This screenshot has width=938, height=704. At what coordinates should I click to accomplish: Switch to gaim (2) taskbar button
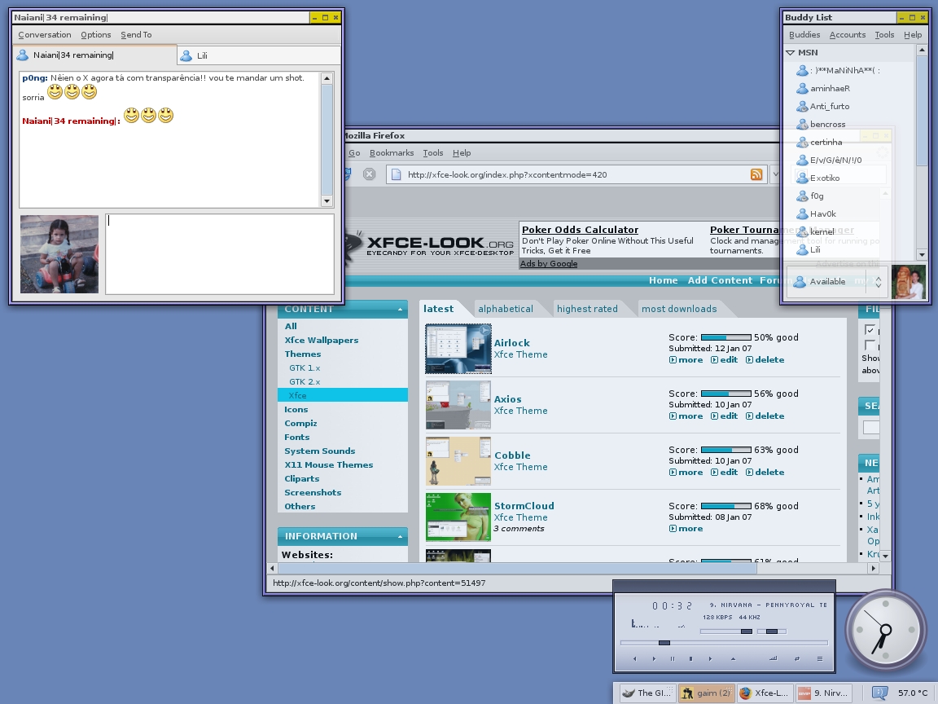706,693
